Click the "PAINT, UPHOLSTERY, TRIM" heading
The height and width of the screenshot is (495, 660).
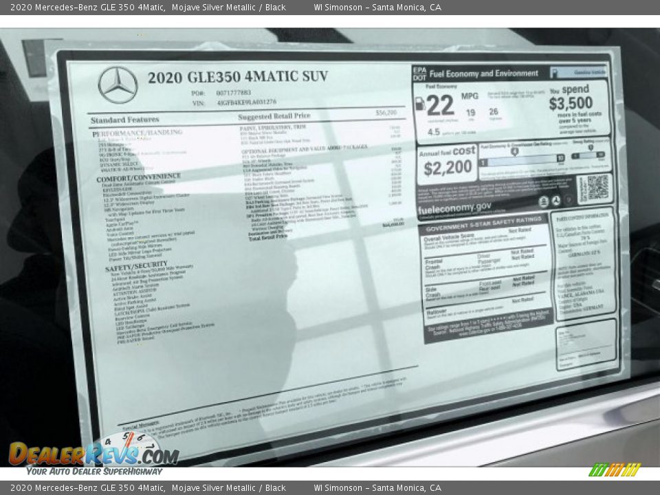click(273, 127)
